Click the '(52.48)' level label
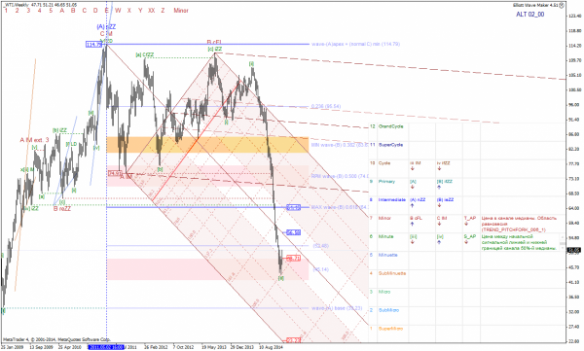 [320, 246]
